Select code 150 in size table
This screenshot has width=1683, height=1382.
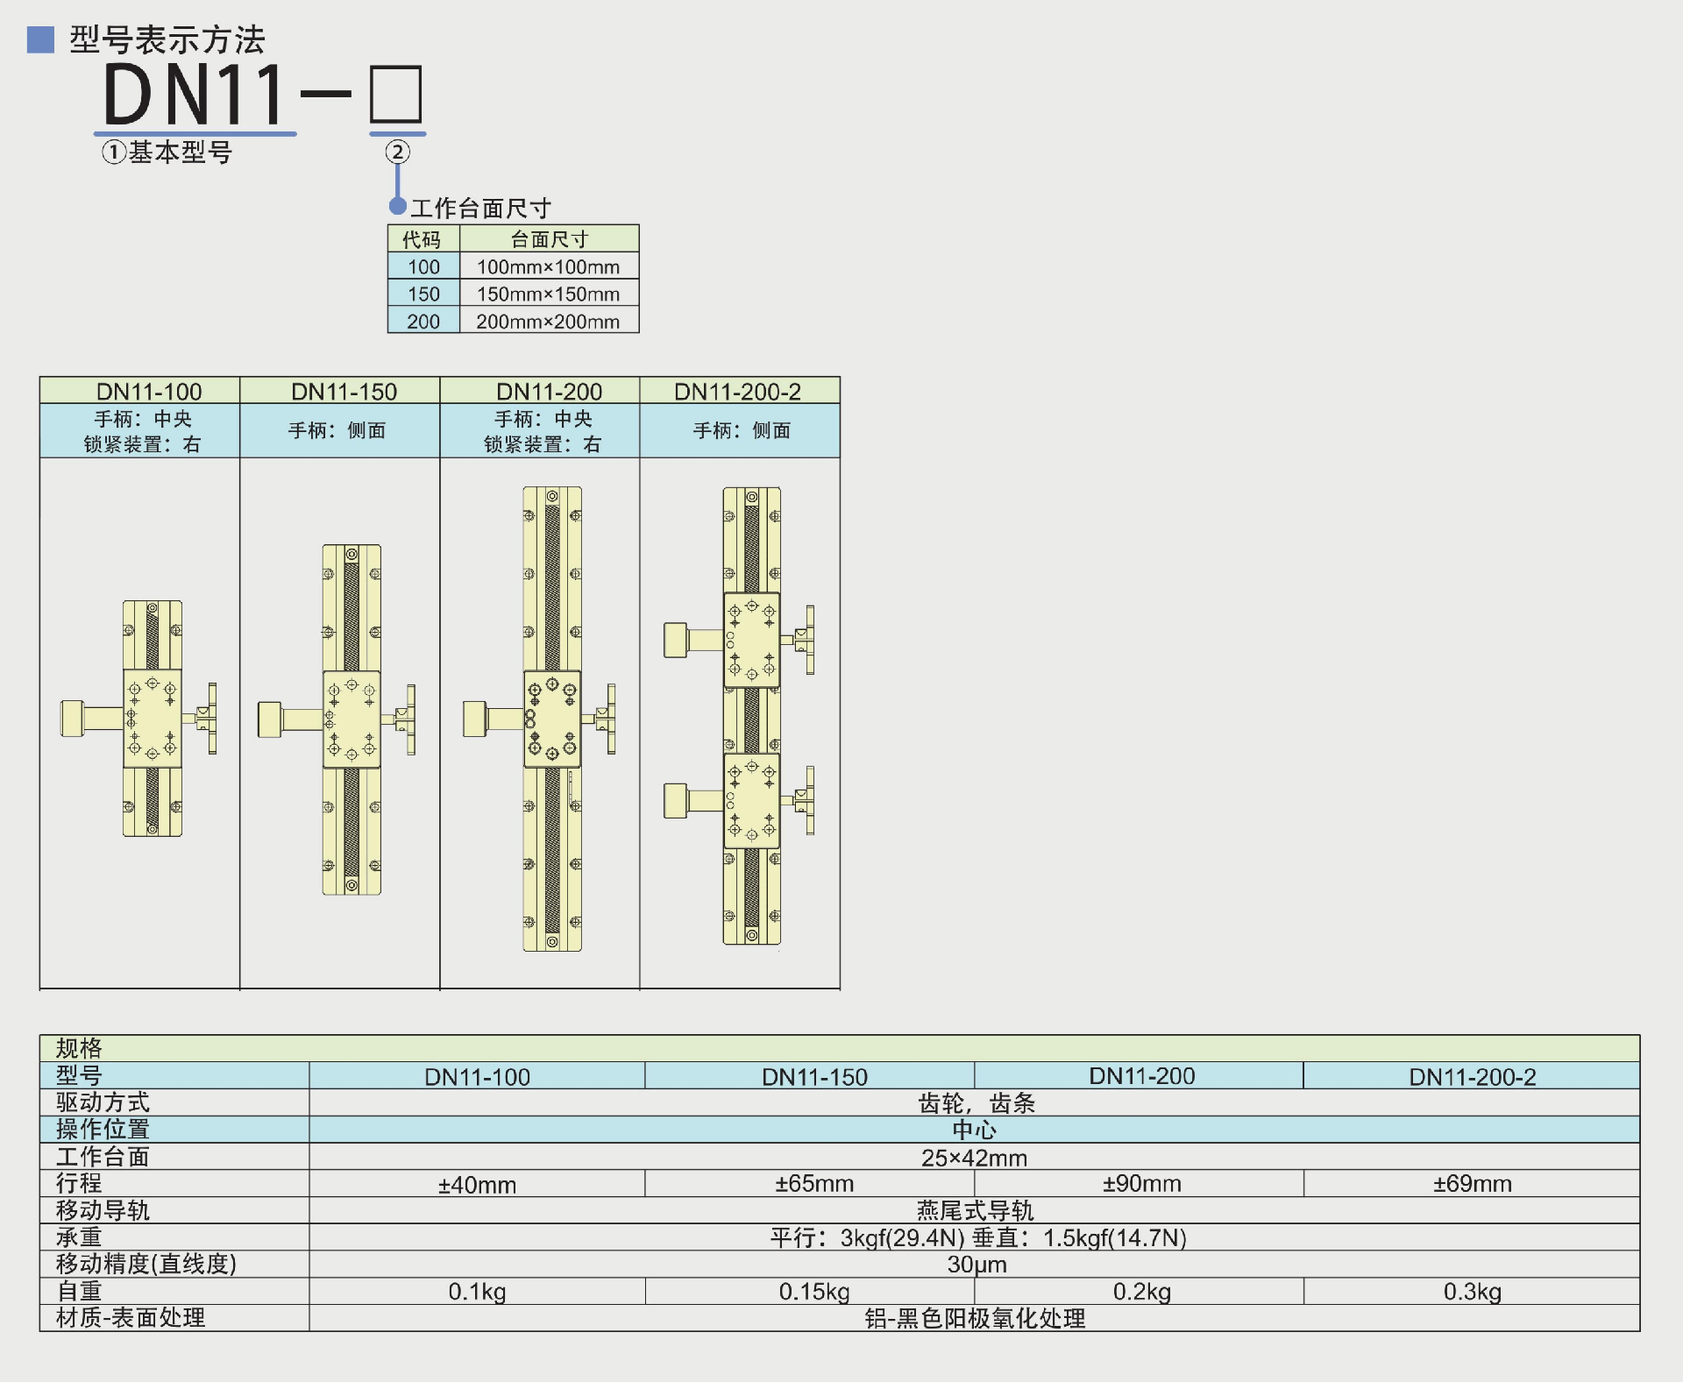tap(423, 294)
